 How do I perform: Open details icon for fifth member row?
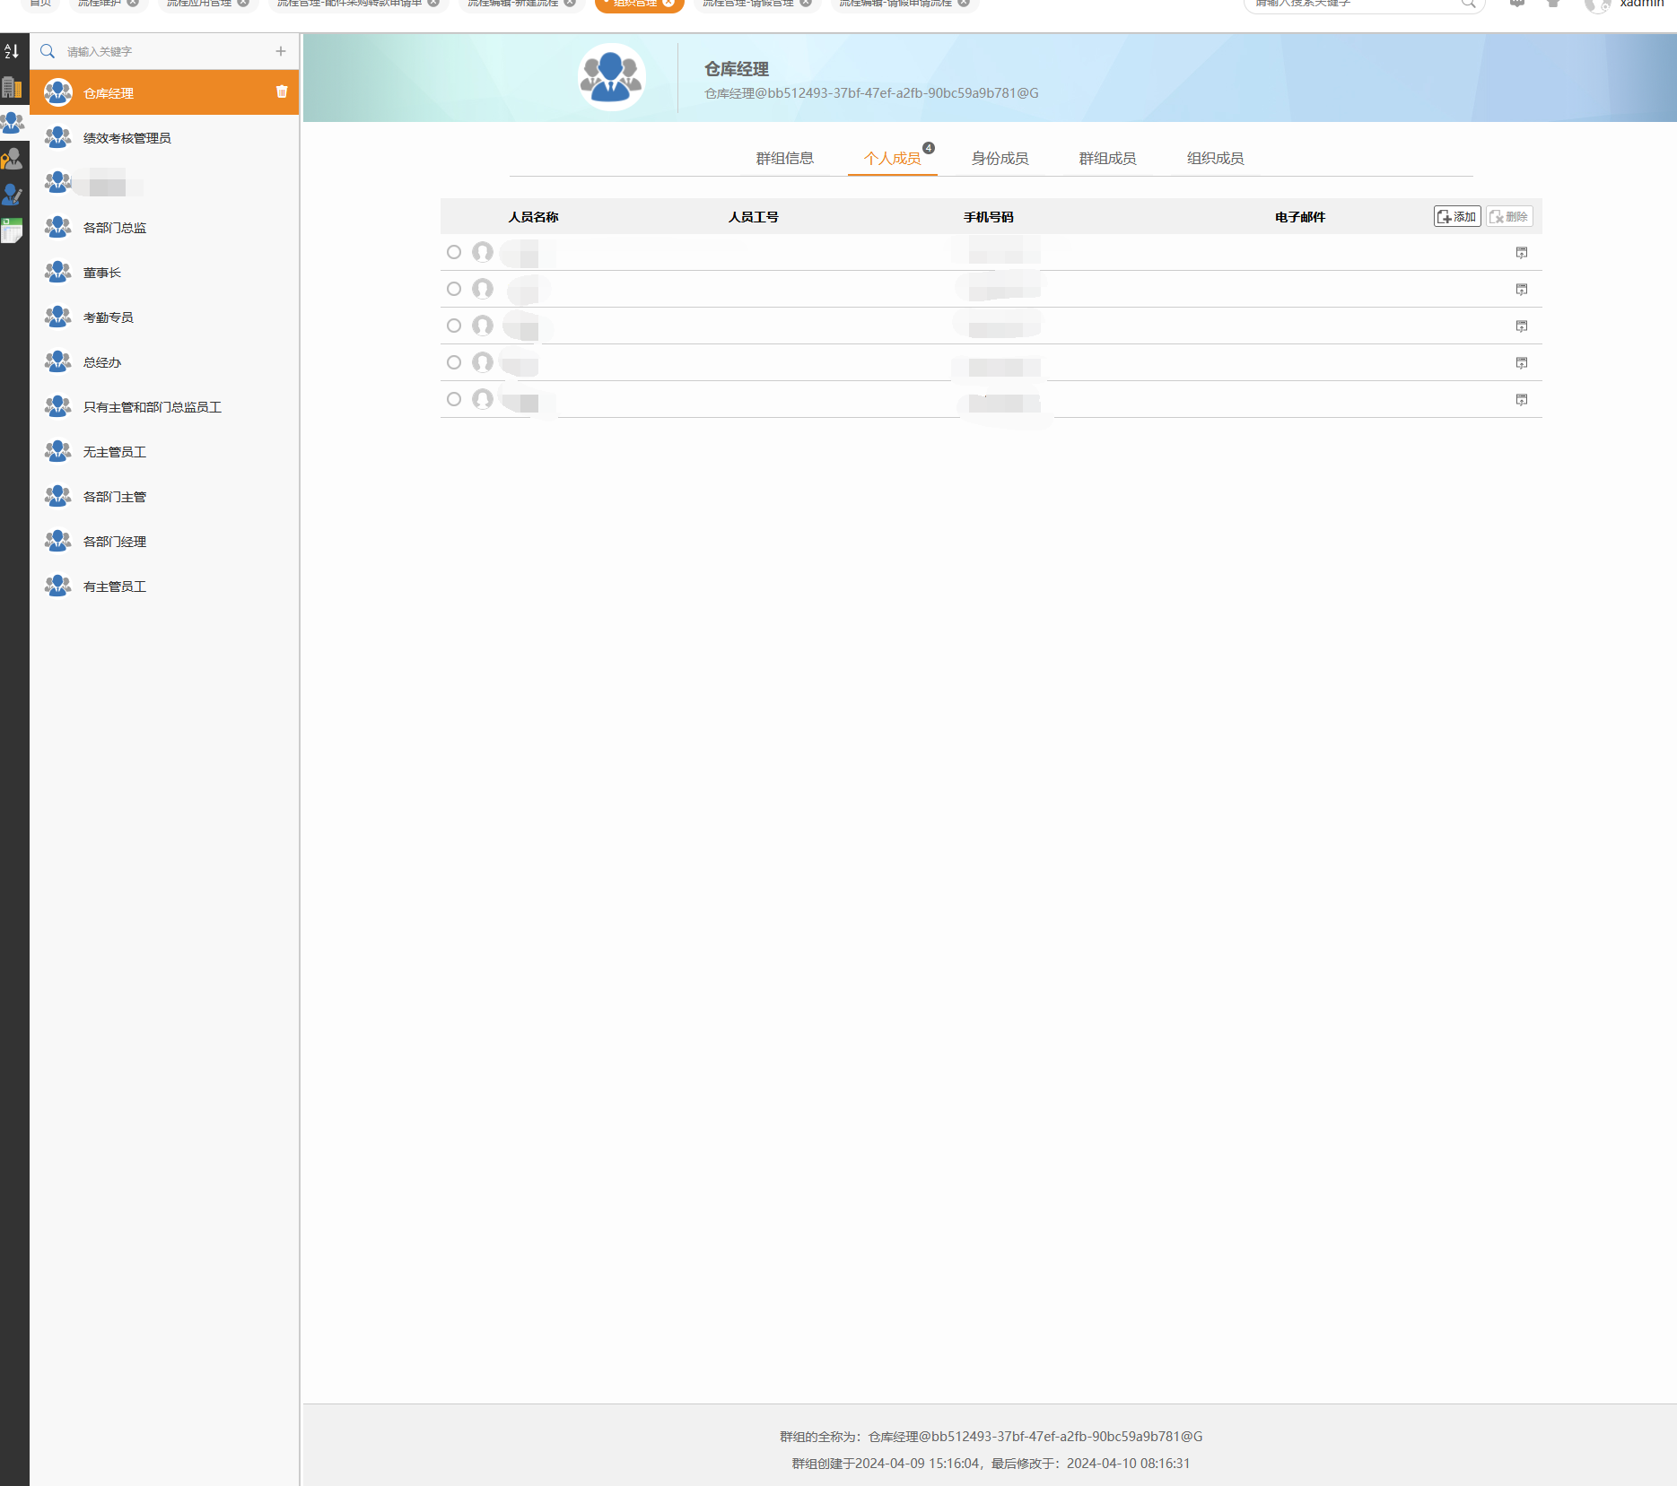point(1522,400)
